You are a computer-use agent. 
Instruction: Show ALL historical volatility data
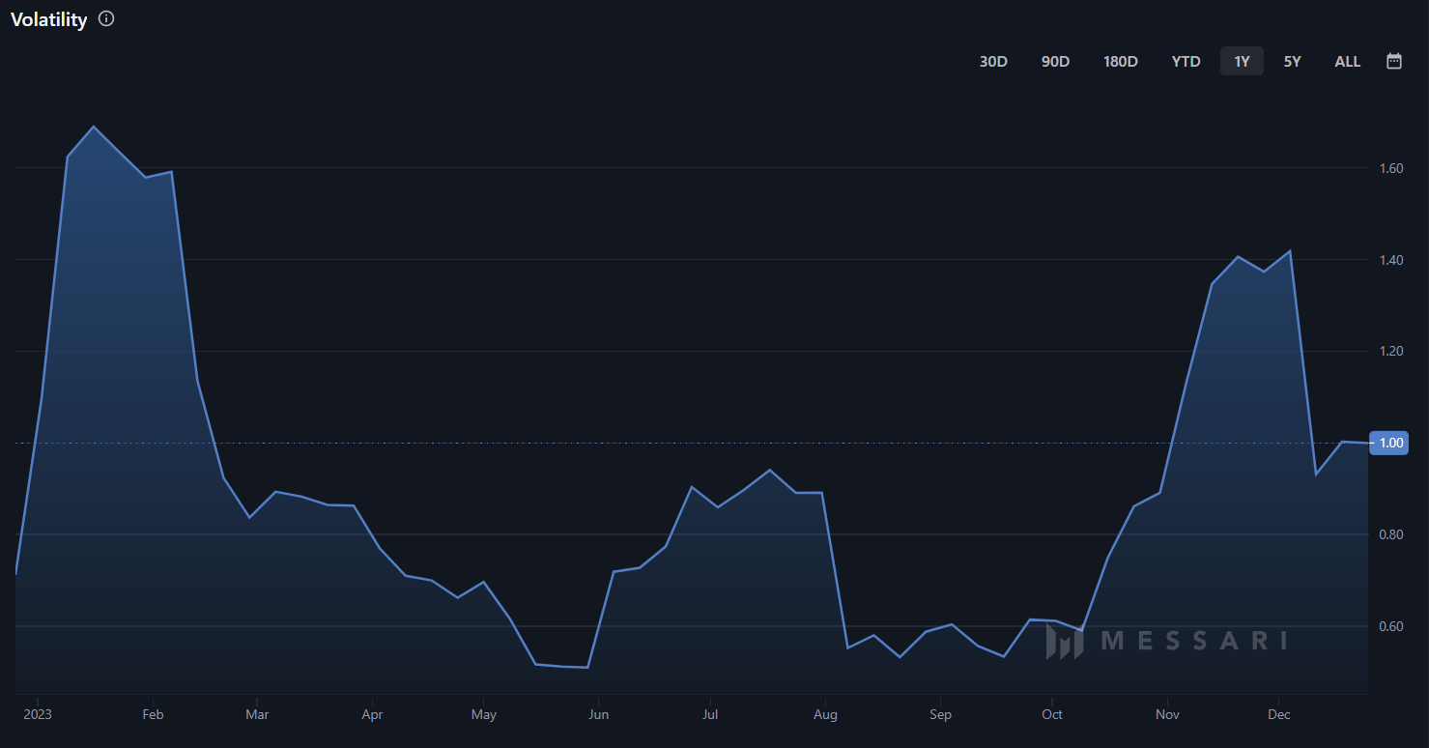(1347, 61)
